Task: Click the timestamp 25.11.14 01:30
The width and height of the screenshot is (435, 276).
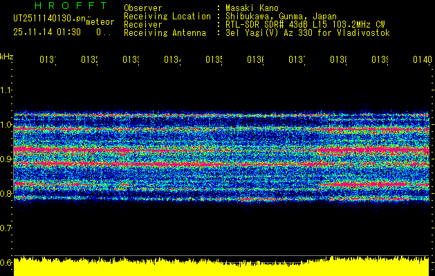Action: [x=47, y=32]
